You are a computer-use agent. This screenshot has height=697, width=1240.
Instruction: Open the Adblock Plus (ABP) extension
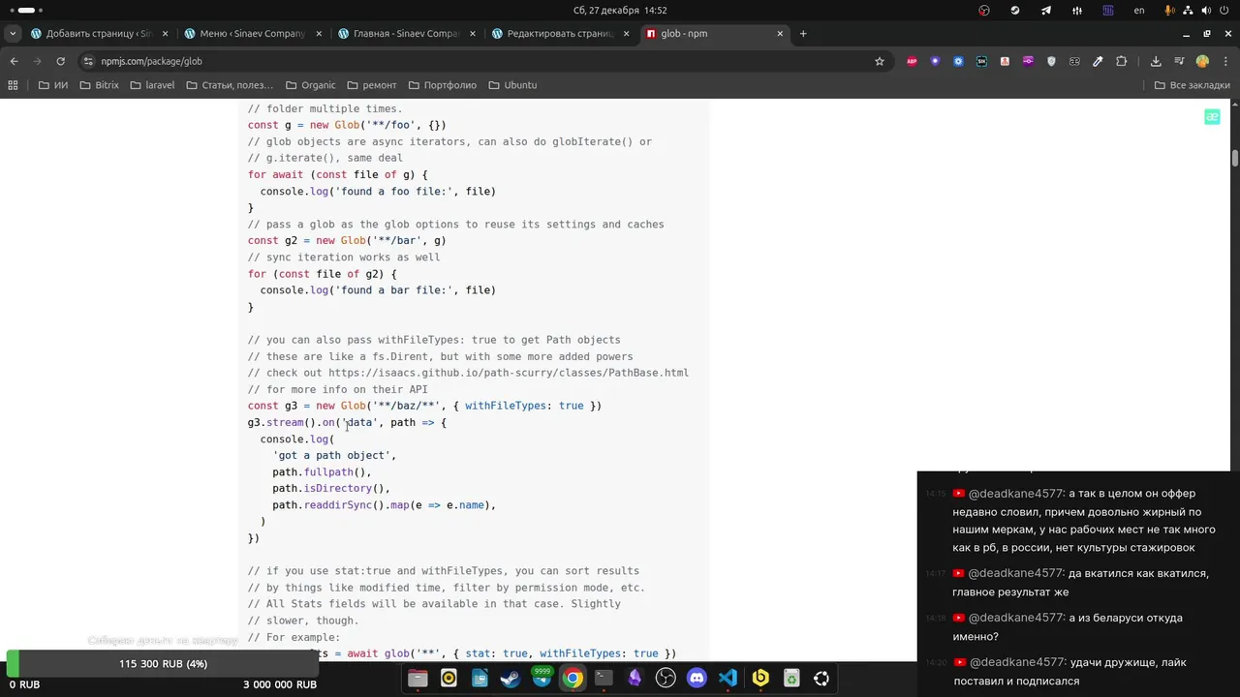coord(912,61)
